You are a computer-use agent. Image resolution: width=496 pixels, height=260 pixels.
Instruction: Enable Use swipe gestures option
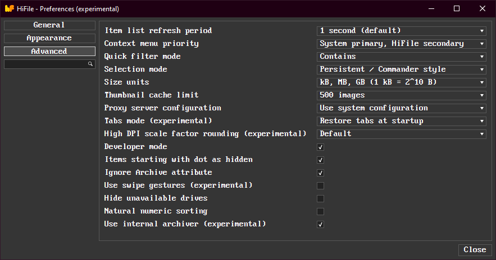tap(321, 185)
